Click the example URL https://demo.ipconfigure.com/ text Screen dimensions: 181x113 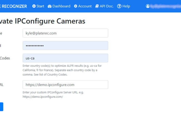[43, 97]
